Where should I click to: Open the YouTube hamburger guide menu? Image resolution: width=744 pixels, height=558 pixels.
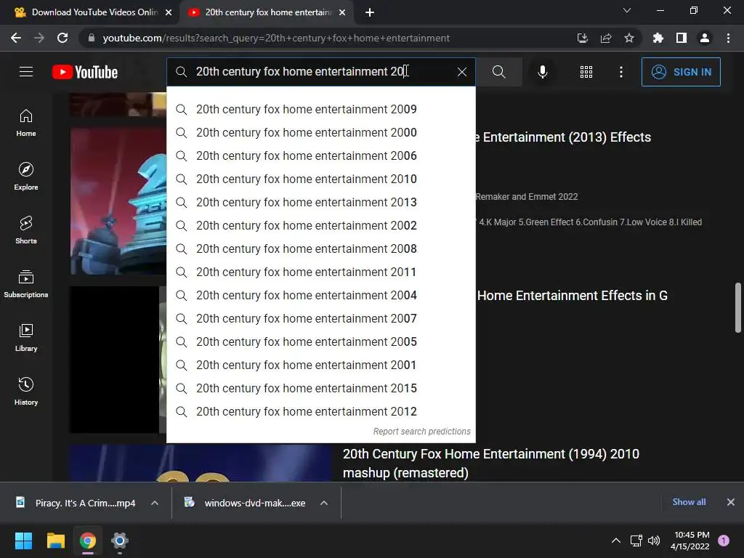(x=26, y=72)
